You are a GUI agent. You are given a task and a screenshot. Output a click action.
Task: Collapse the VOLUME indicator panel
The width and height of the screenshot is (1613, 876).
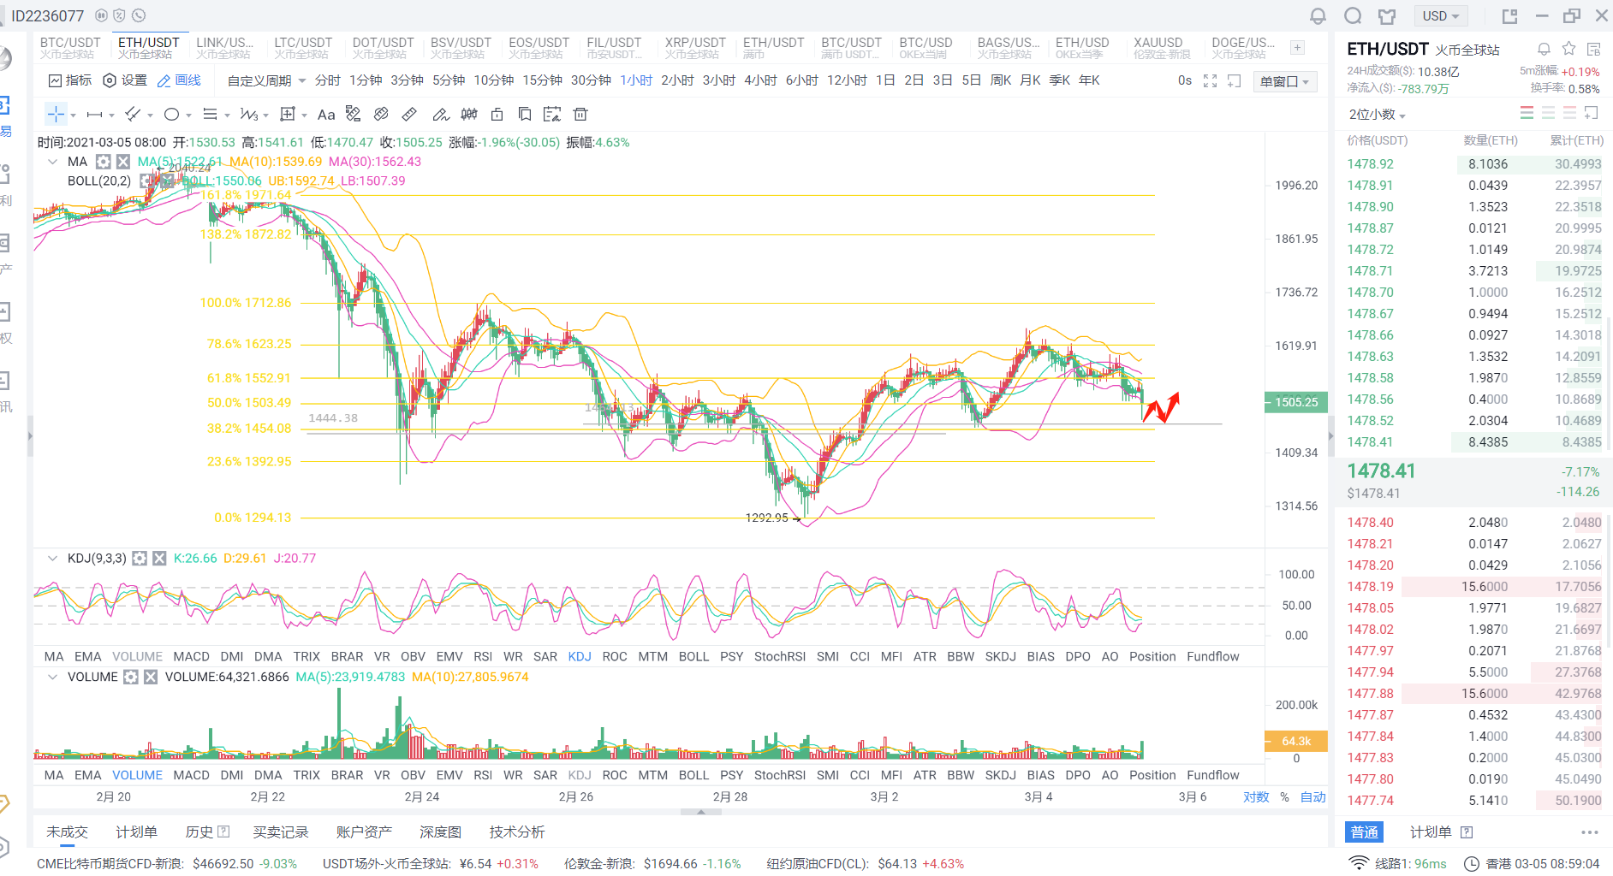53,678
